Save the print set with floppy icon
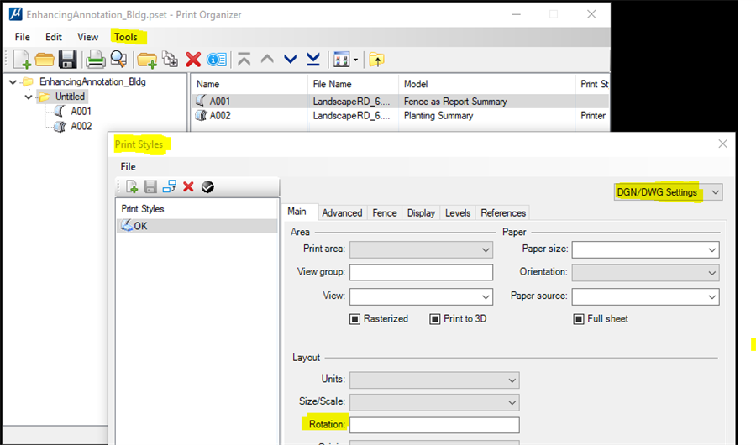Screen dimensions: 756x445 click(x=67, y=60)
